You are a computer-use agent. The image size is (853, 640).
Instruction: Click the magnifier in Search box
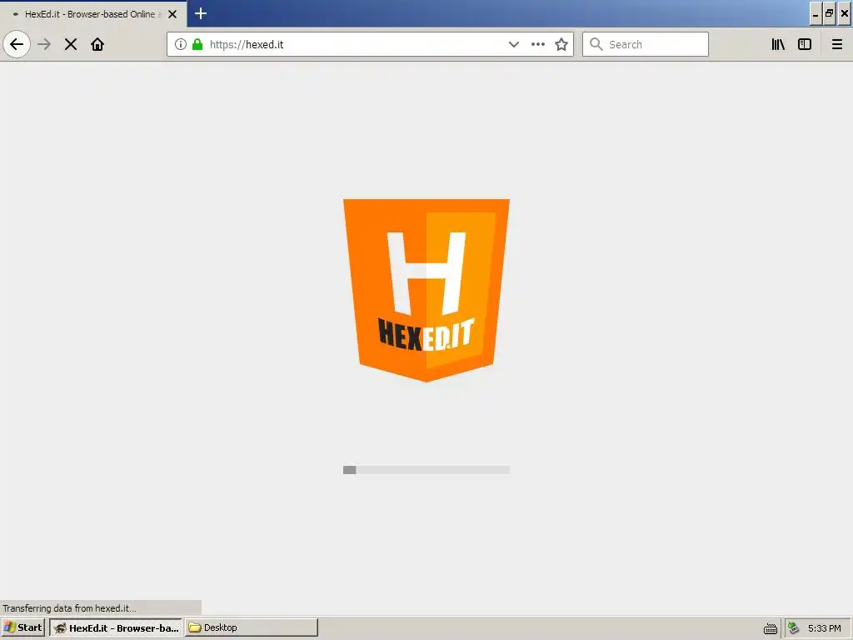pyautogui.click(x=596, y=44)
